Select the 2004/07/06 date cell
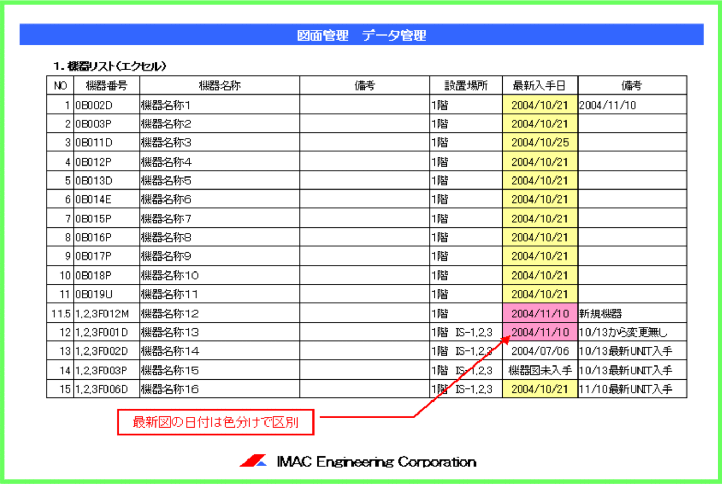This screenshot has width=722, height=484. tap(540, 351)
